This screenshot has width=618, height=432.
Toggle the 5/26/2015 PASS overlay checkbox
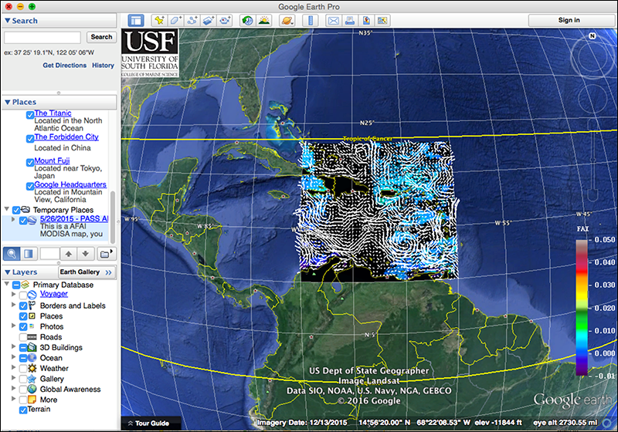pyautogui.click(x=23, y=221)
